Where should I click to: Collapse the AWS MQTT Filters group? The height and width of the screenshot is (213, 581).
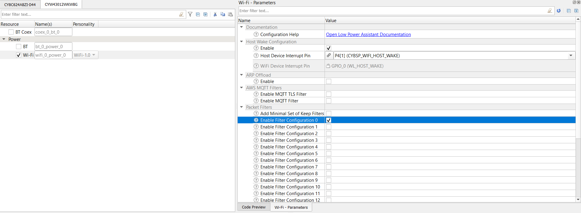click(241, 88)
